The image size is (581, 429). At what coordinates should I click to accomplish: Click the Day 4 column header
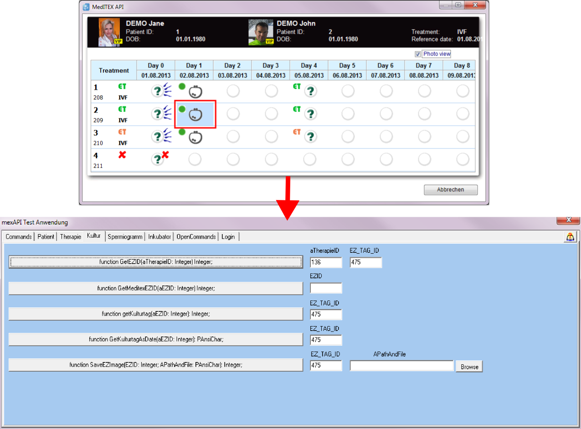click(x=309, y=66)
